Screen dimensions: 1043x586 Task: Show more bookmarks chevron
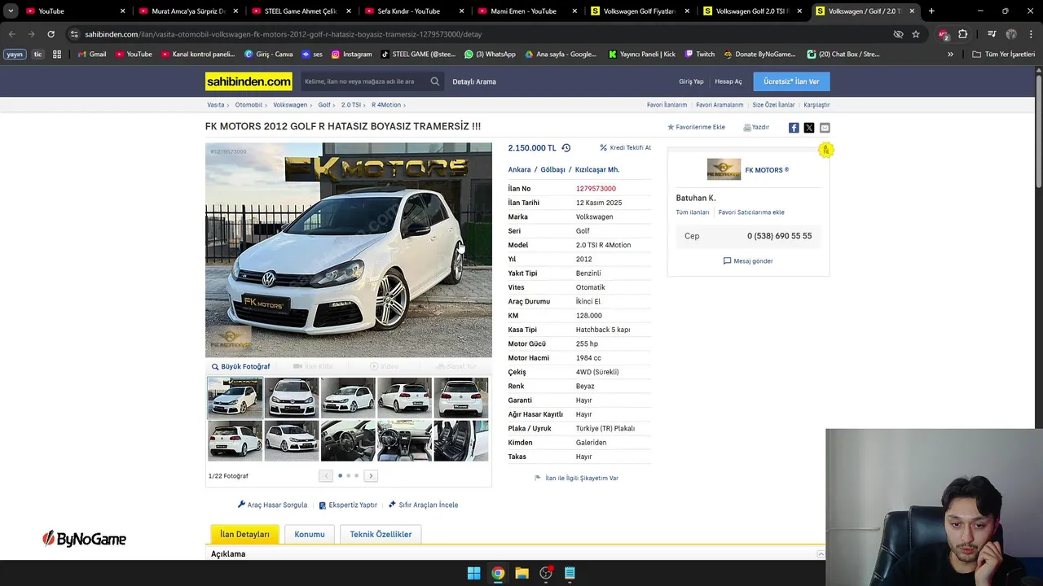pyautogui.click(x=950, y=55)
